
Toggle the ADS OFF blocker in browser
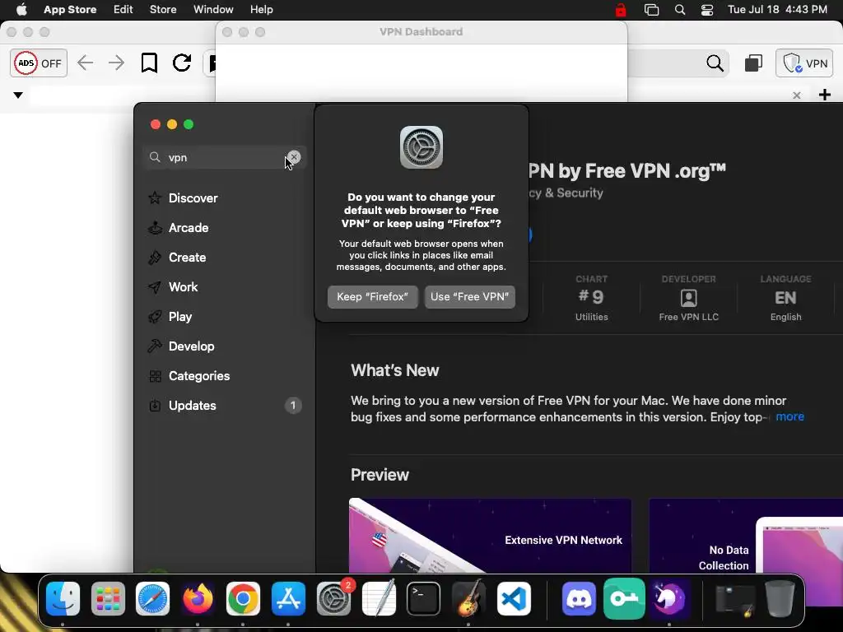click(39, 63)
